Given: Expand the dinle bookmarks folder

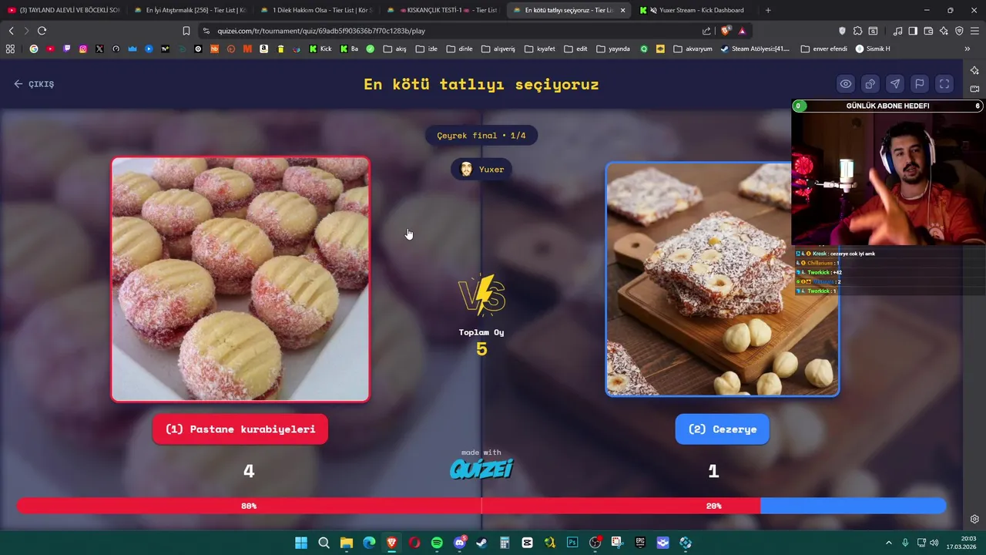Looking at the screenshot, I should (x=460, y=49).
